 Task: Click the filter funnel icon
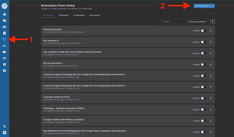tap(213, 22)
